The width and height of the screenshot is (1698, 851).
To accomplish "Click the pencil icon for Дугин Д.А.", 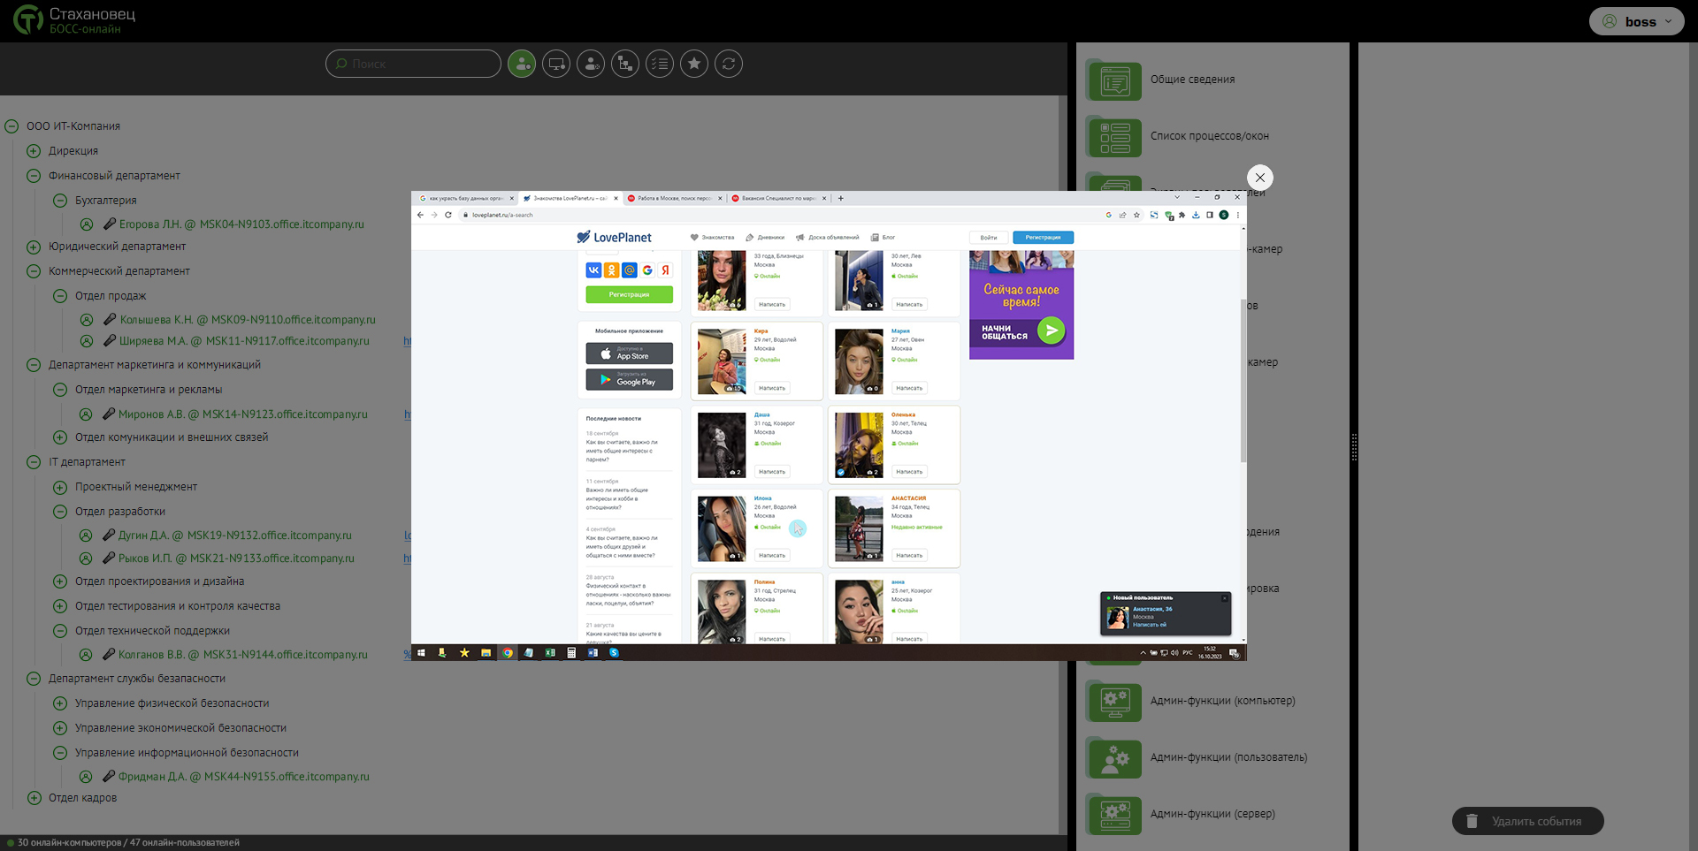I will tap(109, 535).
